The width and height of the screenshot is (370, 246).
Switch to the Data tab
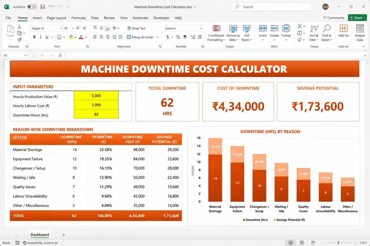click(x=95, y=18)
